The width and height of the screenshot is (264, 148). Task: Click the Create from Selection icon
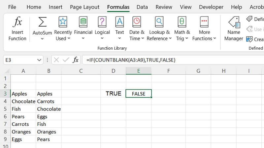coord(249,39)
